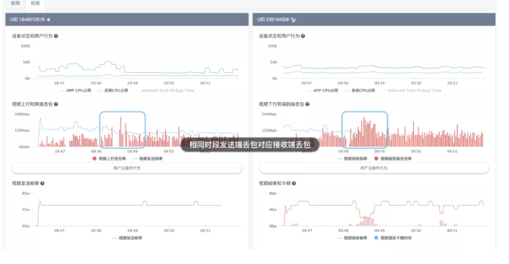509x264 pixels.
Task: Open help icon next to 视频发送帧率
Action: click(42, 183)
